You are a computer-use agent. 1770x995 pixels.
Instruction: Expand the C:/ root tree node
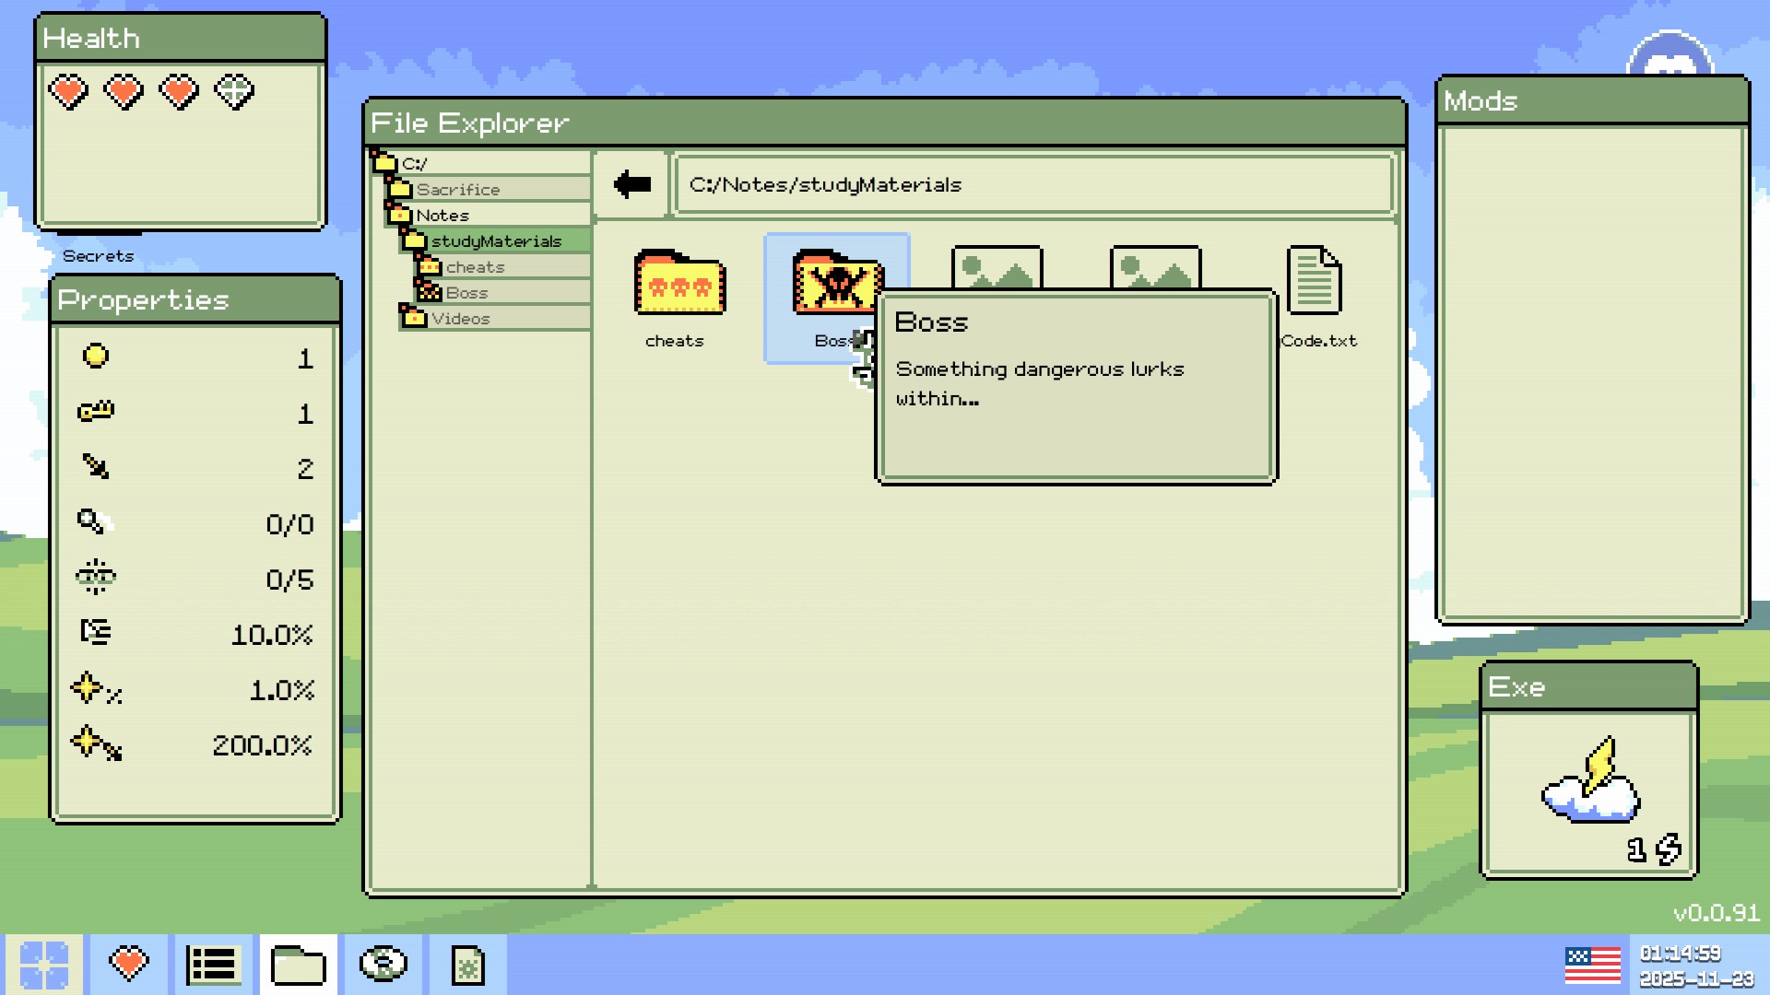click(x=413, y=164)
